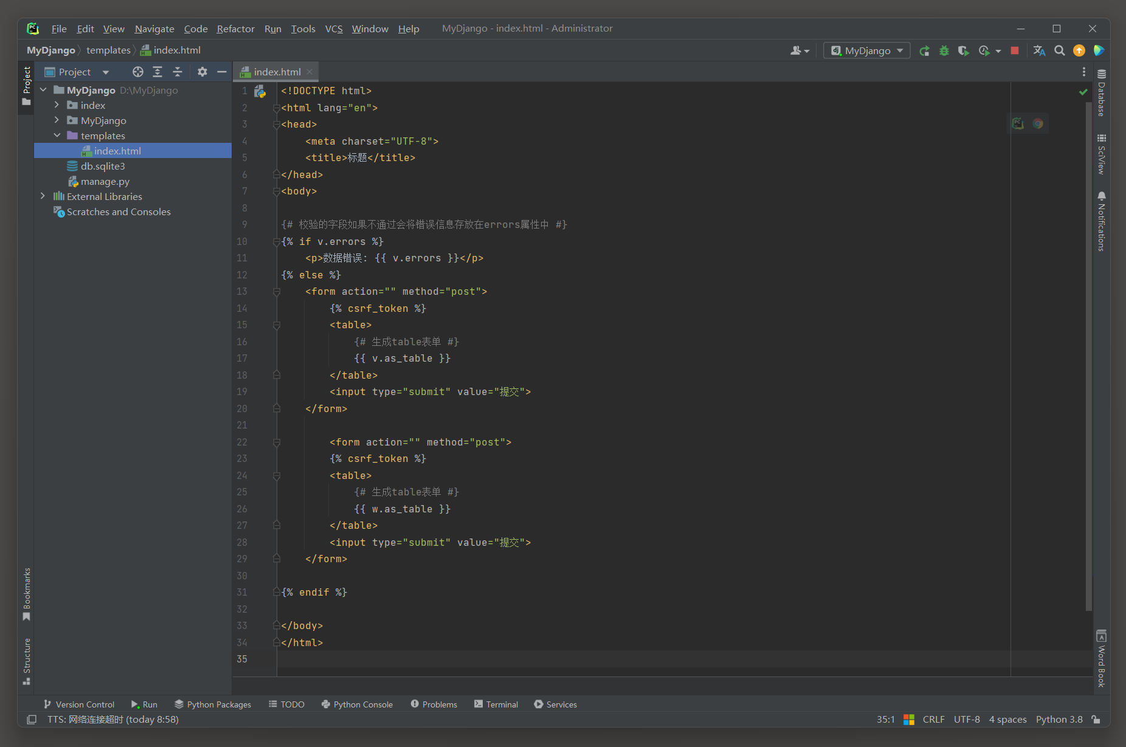Image resolution: width=1126 pixels, height=747 pixels.
Task: Click UTF-8 encoding in status bar
Action: coord(967,720)
